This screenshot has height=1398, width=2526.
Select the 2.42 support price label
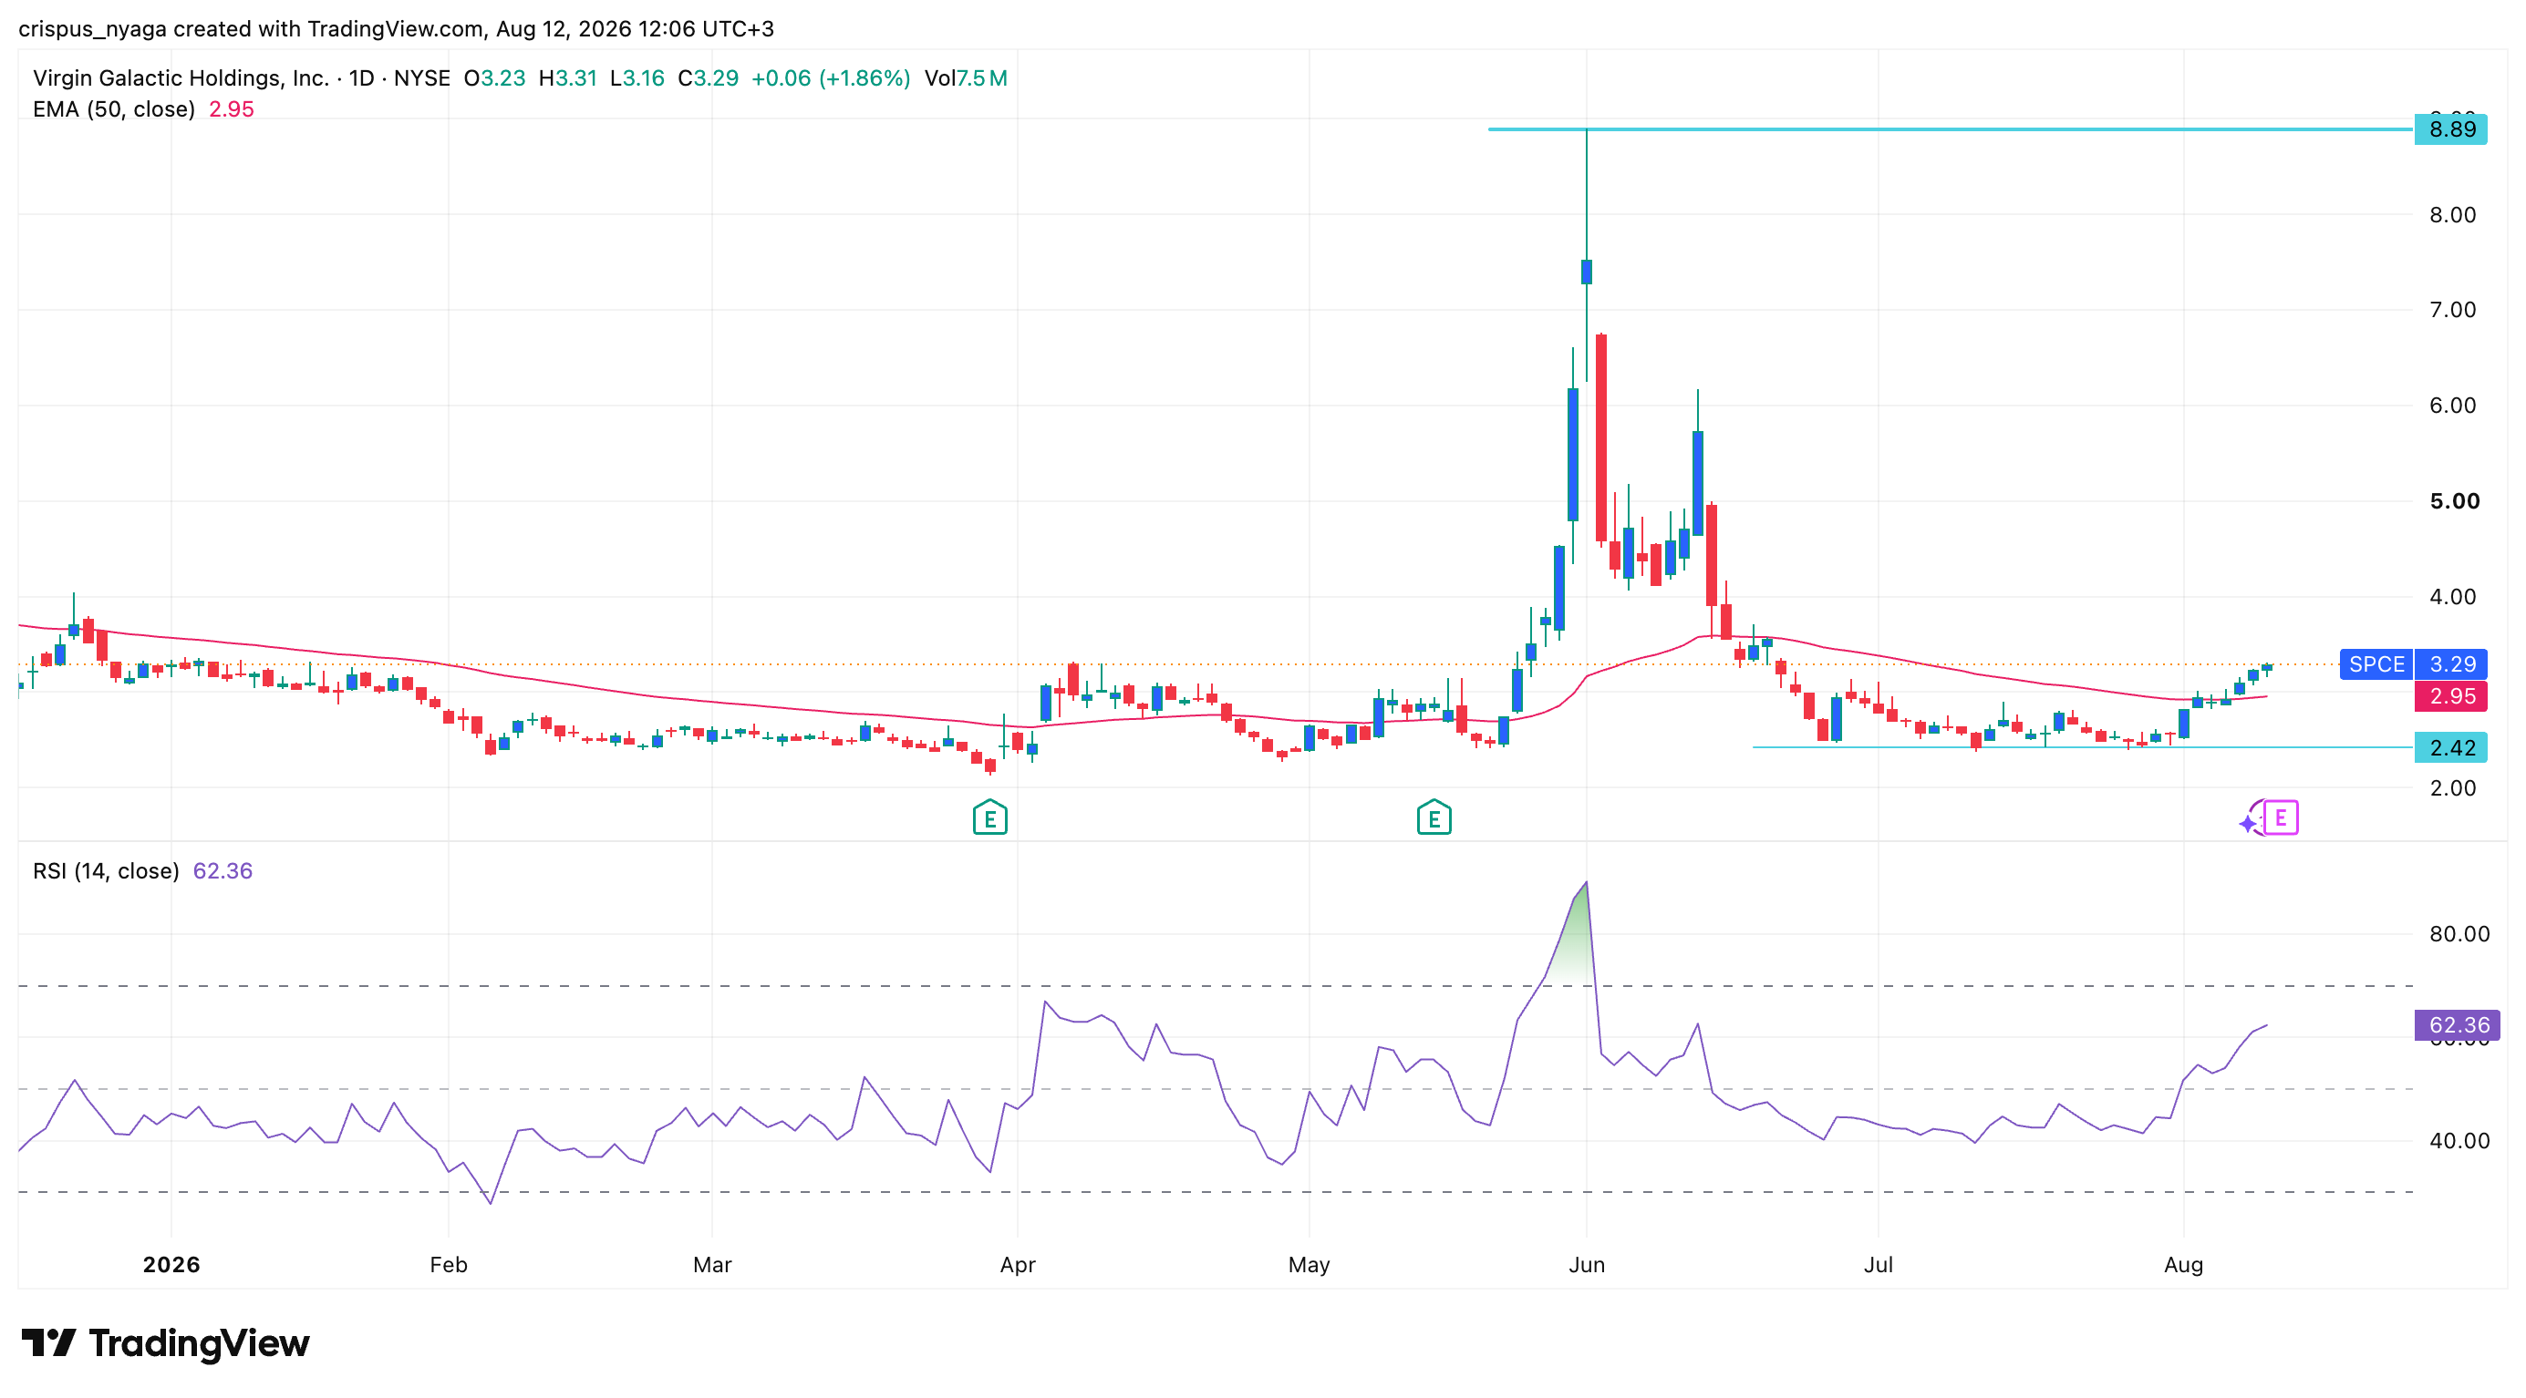coord(2450,748)
